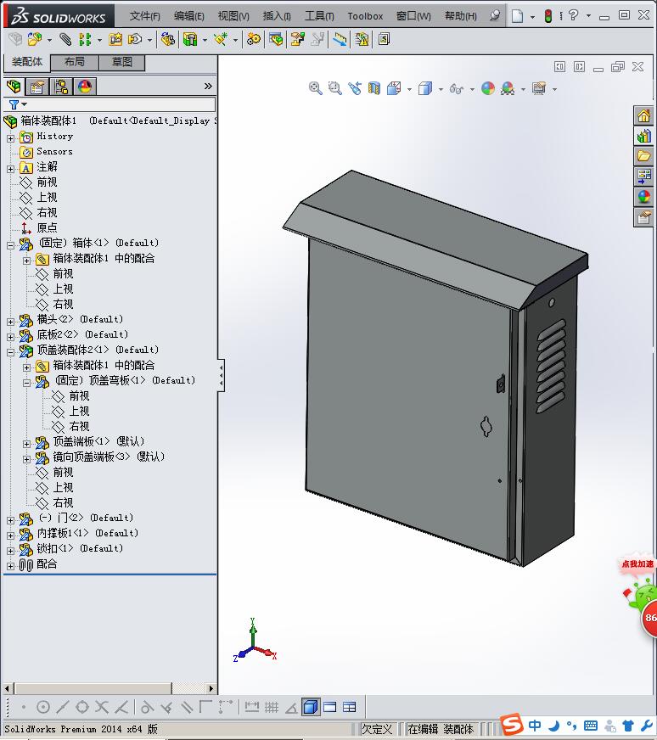Expand the History tree node
The width and height of the screenshot is (657, 740).
point(10,138)
